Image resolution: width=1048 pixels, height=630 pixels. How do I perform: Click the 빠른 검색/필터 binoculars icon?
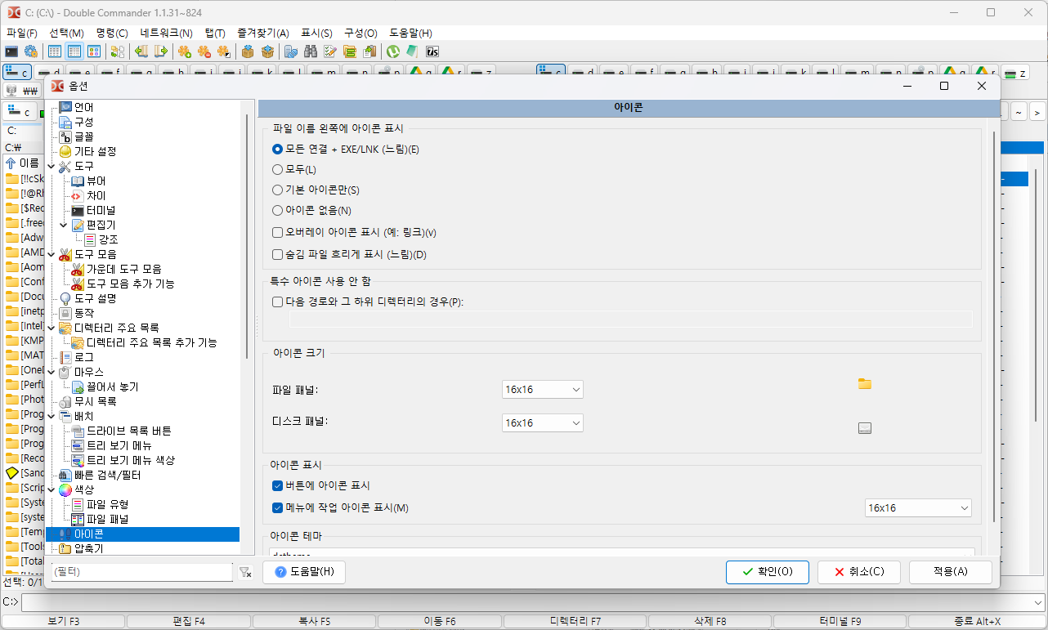[65, 475]
